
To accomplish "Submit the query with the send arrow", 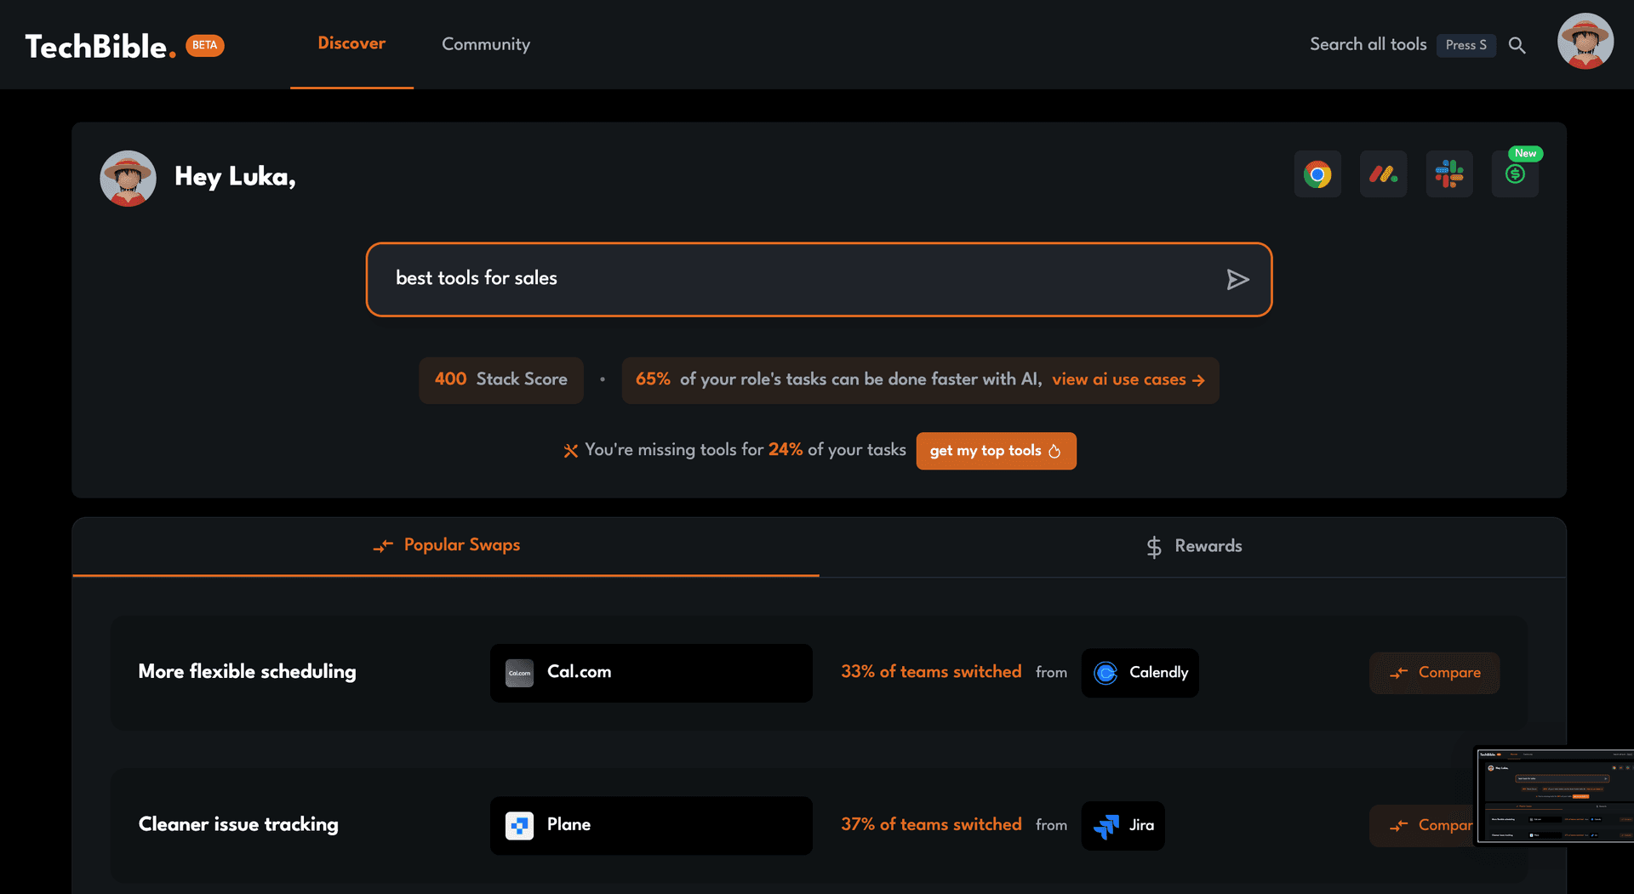I will click(x=1237, y=280).
